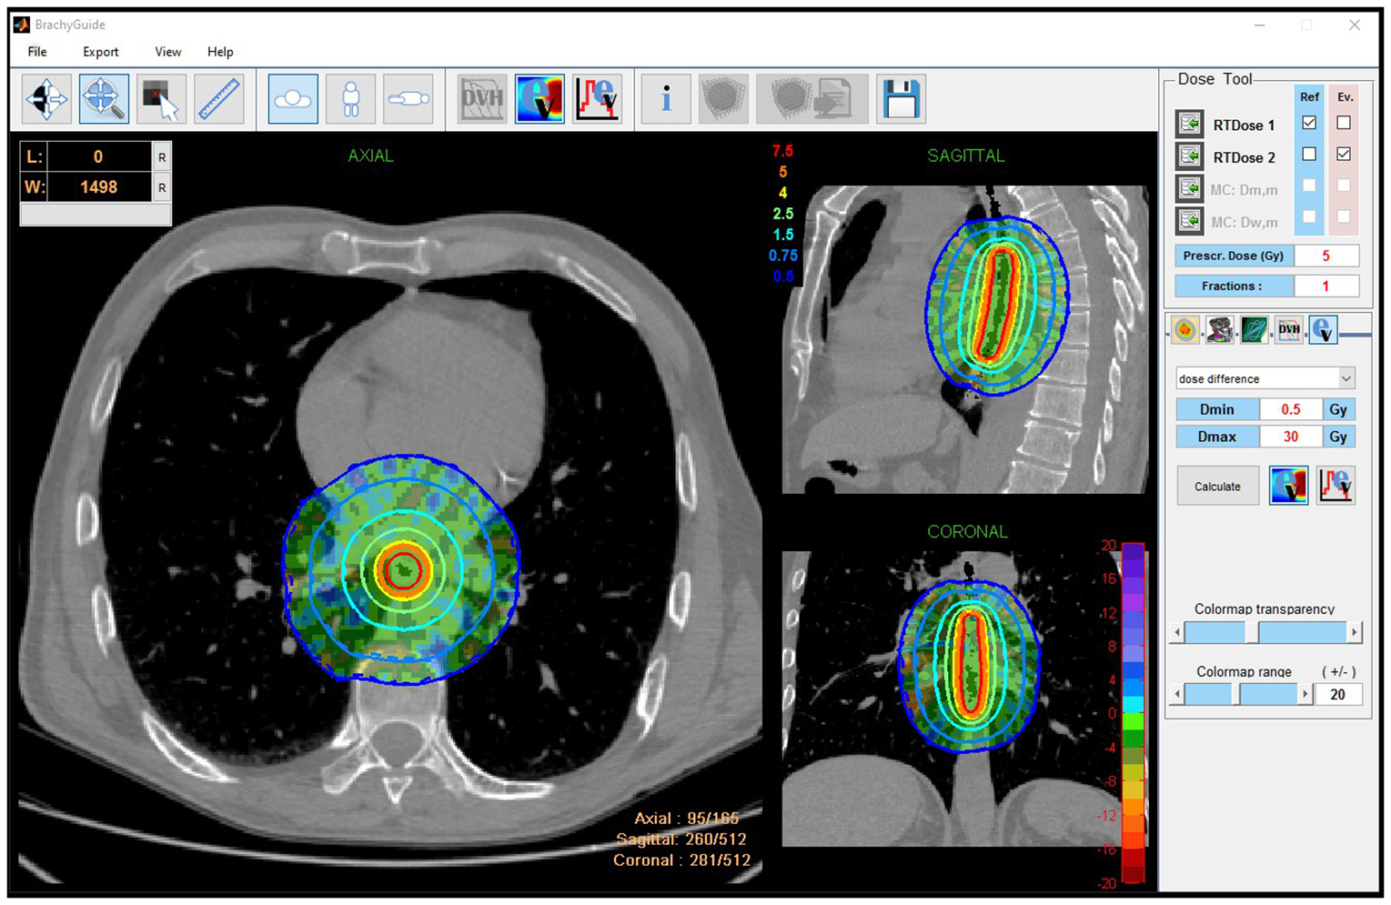
Task: Open the small DVH tab icon
Action: click(x=1288, y=329)
